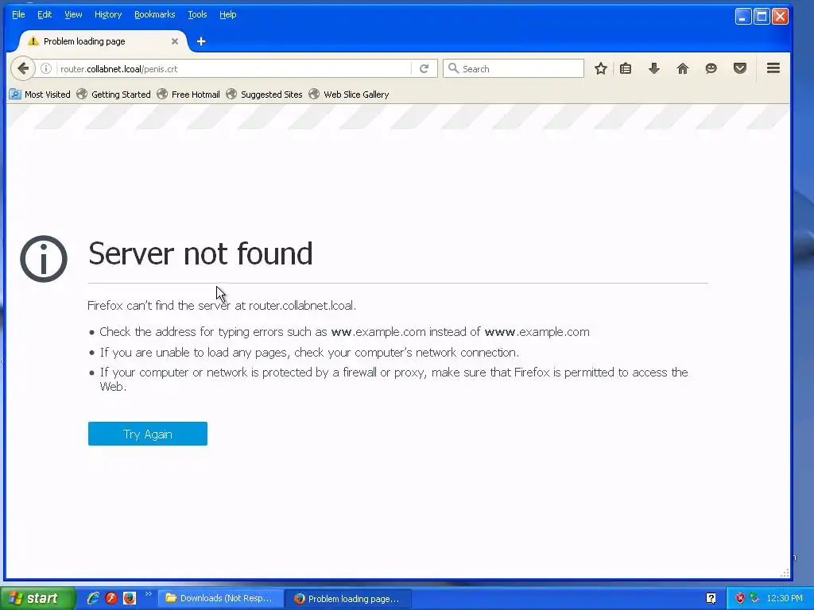This screenshot has height=610, width=814.
Task: Open the Web Slice Gallery bookmark
Action: pyautogui.click(x=349, y=95)
